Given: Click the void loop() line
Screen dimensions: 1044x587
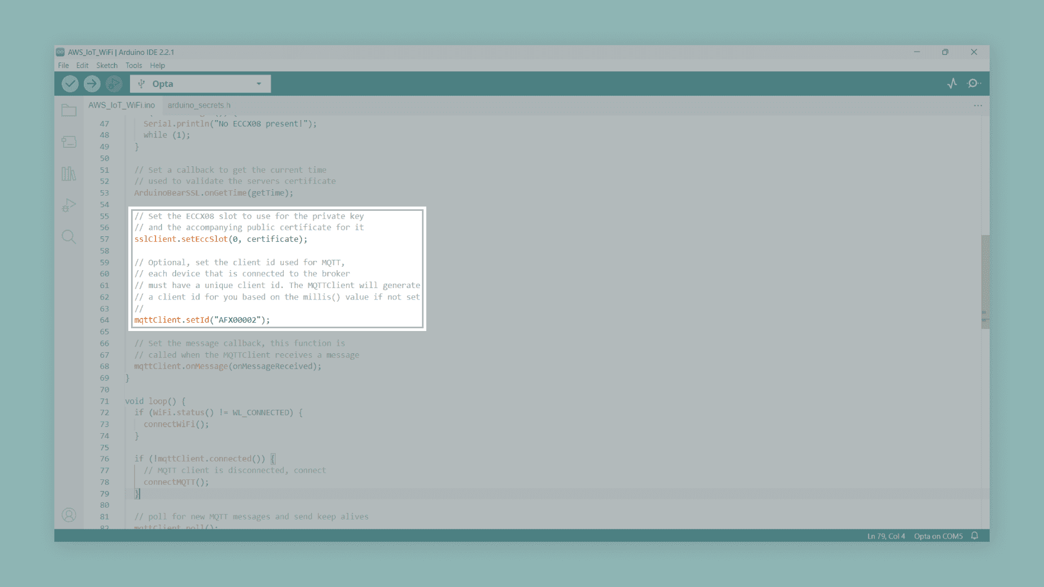Looking at the screenshot, I should coord(156,401).
